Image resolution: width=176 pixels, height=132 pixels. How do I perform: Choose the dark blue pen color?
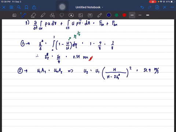pyautogui.click(x=109, y=15)
